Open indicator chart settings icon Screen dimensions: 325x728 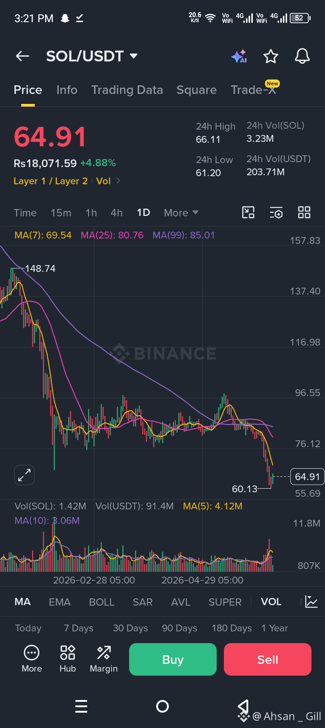click(x=311, y=602)
